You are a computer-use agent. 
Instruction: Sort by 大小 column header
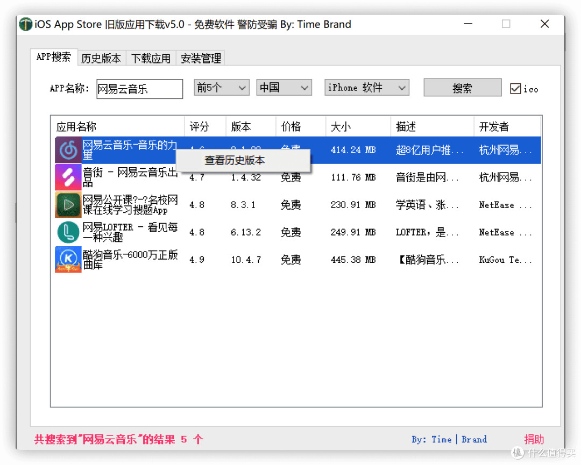point(358,127)
